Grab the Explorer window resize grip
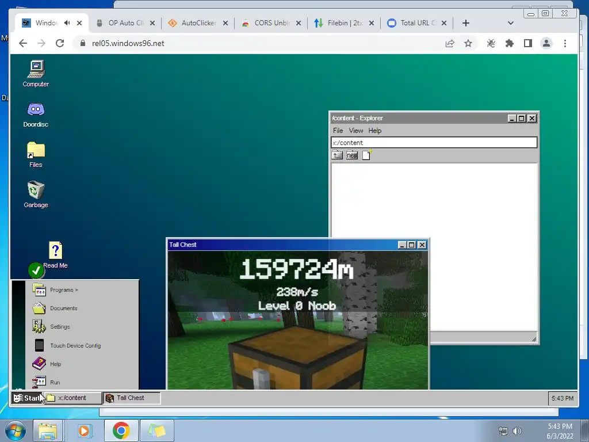589x442 pixels. (533, 339)
